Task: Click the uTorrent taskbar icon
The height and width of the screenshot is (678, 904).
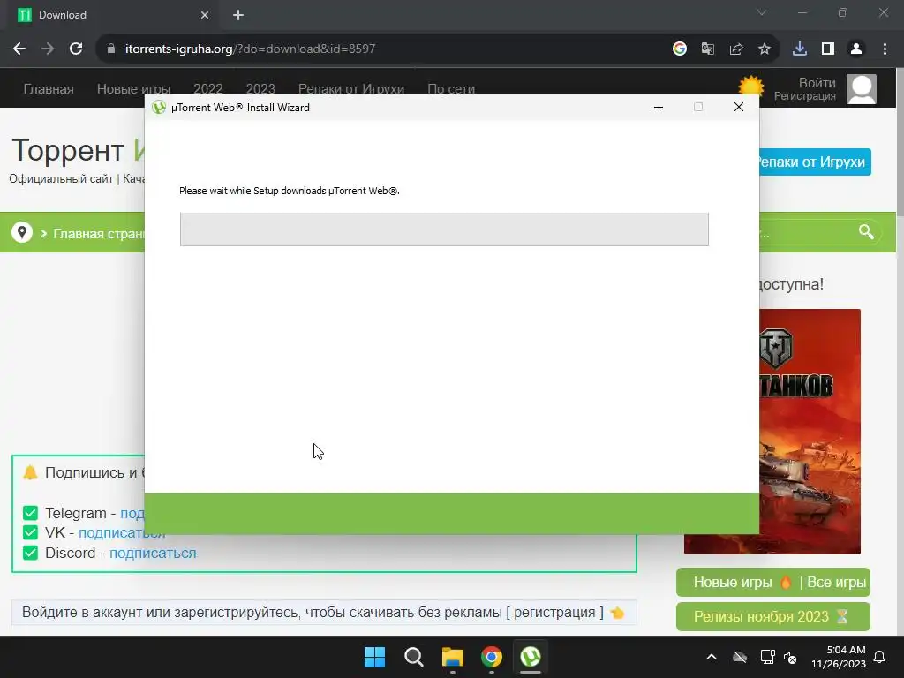Action: 531,657
